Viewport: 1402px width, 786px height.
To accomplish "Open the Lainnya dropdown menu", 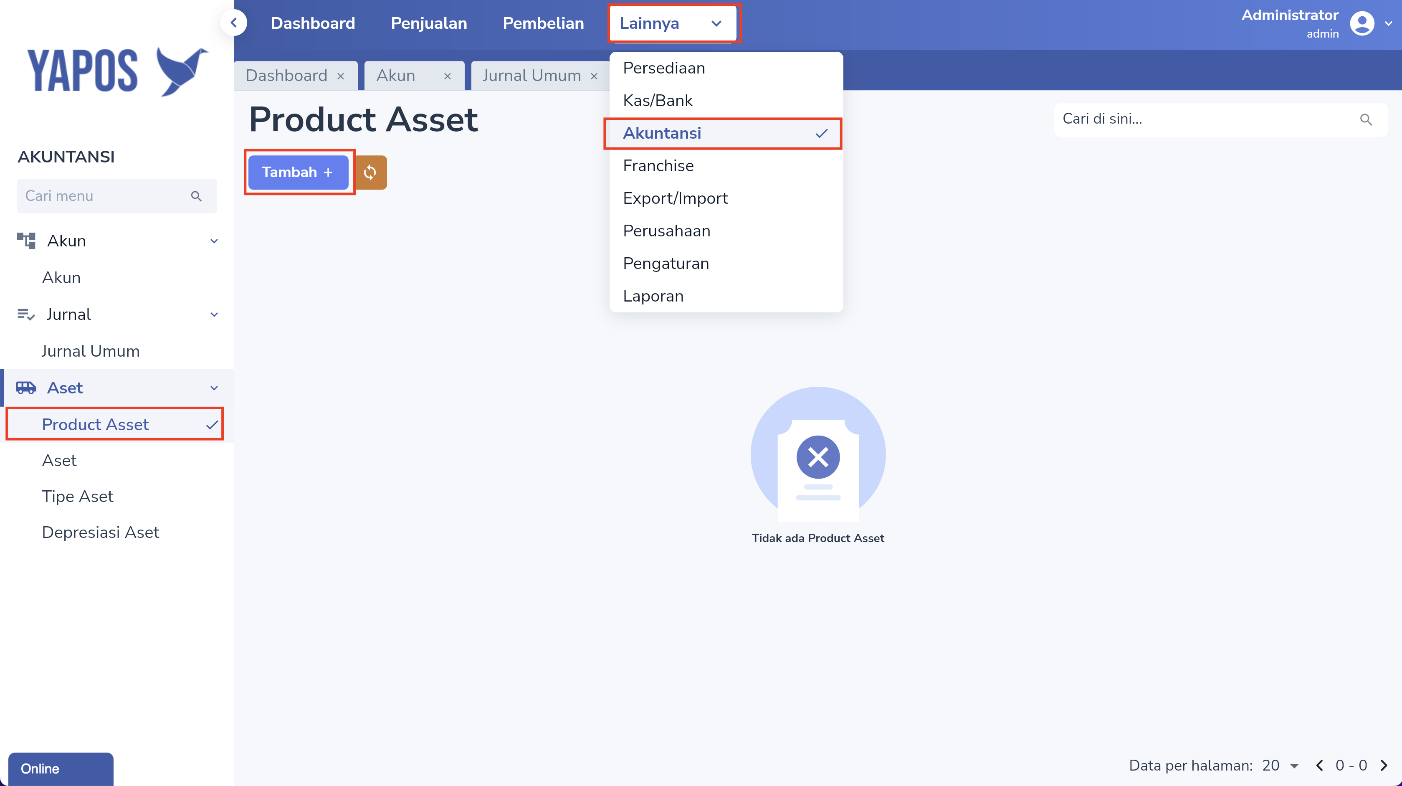I will (673, 23).
